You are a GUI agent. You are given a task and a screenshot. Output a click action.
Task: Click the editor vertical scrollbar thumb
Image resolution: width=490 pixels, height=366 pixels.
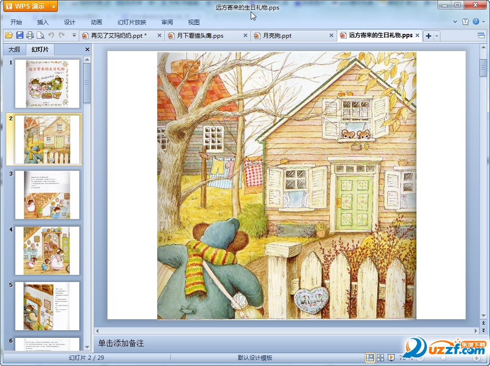coord(483,67)
